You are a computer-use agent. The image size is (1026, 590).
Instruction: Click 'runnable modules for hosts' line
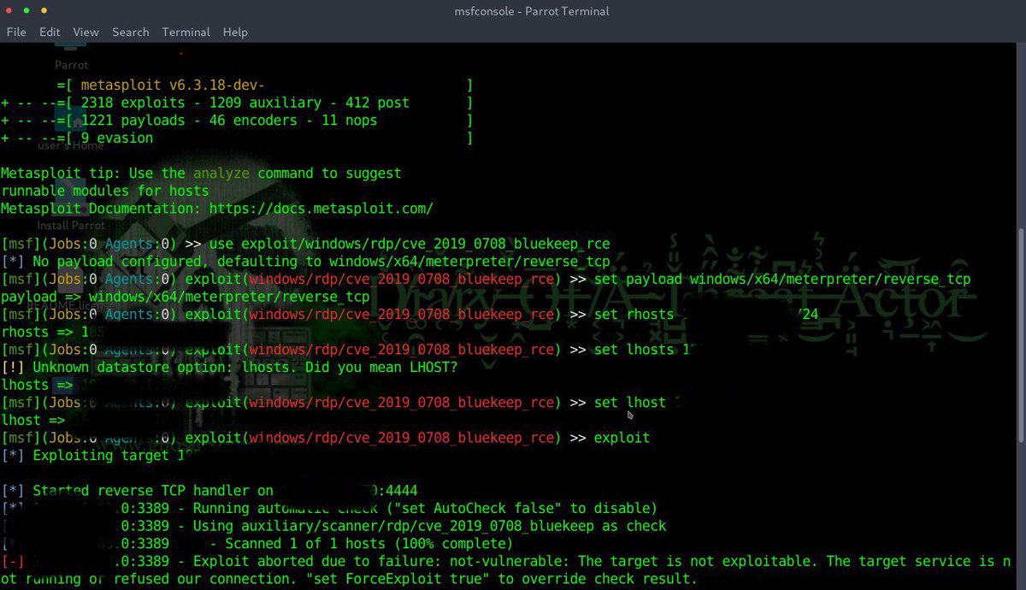[x=104, y=191]
